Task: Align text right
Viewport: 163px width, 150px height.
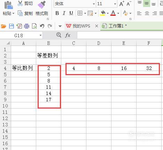Action: click(x=155, y=13)
